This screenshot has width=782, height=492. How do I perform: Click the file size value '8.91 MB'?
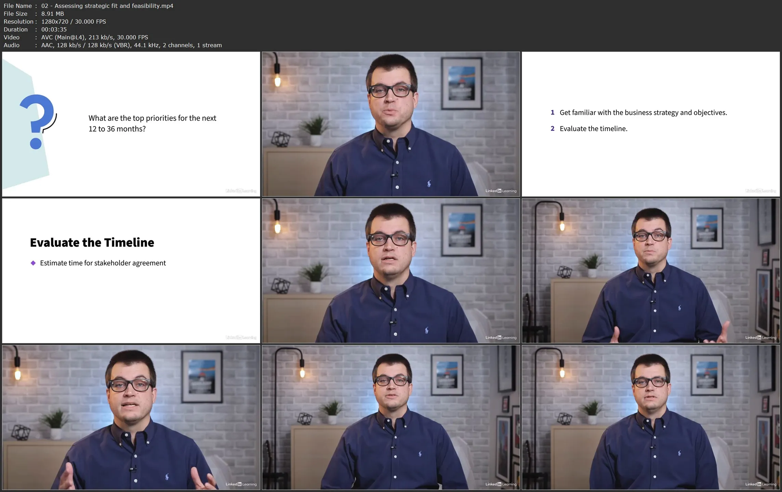53,14
